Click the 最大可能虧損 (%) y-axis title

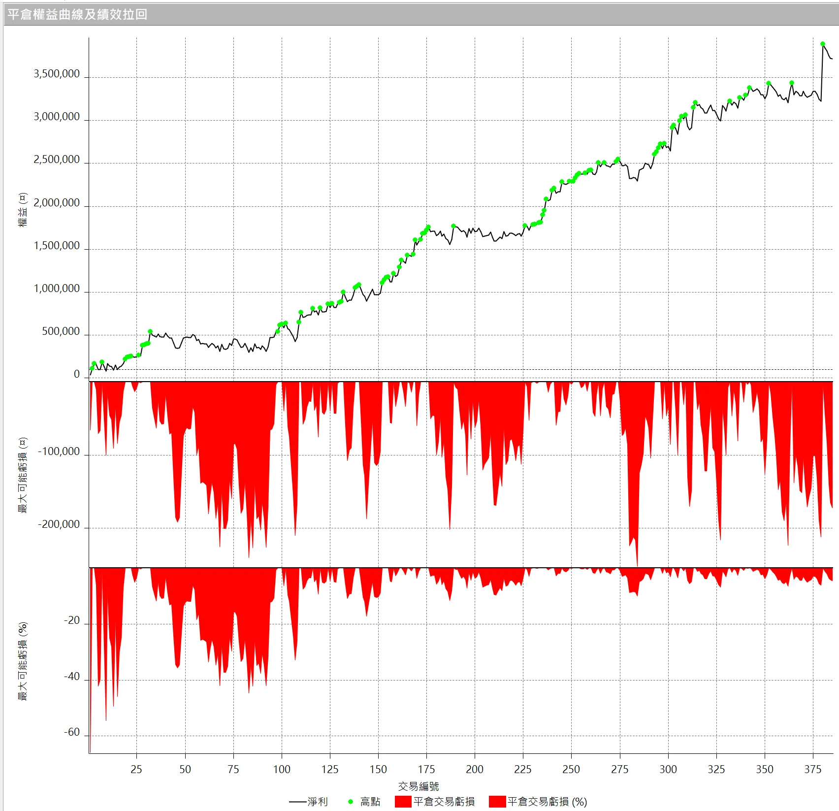23,661
